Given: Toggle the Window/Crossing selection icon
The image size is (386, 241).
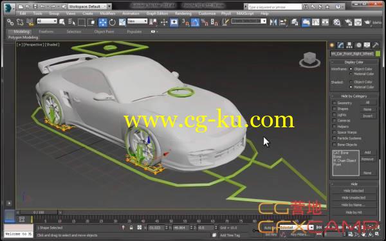Looking at the screenshot, I should pos(91,22).
